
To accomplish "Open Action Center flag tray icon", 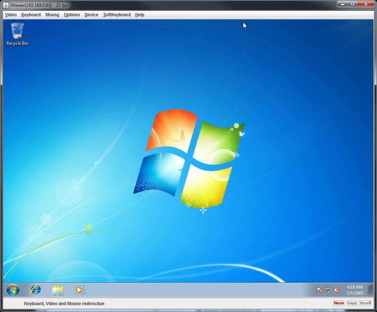I will [x=319, y=290].
